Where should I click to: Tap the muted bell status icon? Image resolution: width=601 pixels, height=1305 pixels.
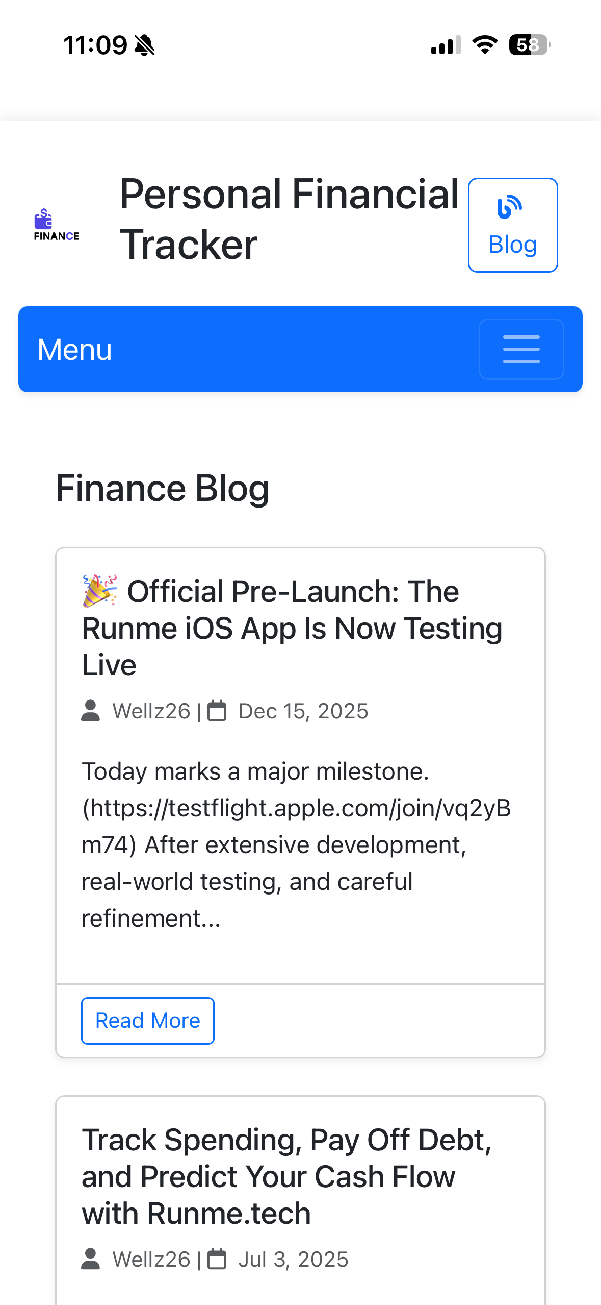[145, 45]
